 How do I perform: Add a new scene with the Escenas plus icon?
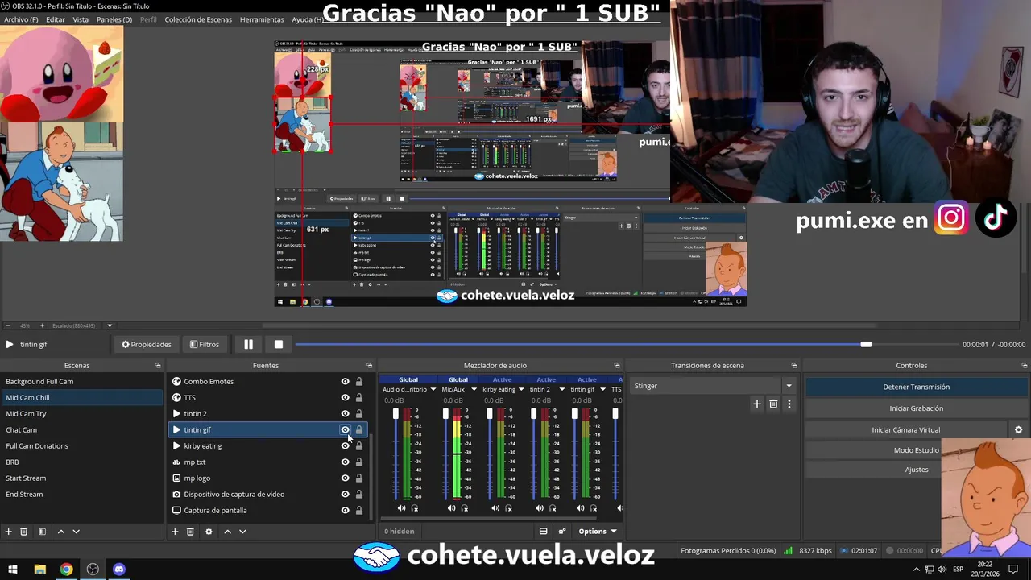point(9,532)
